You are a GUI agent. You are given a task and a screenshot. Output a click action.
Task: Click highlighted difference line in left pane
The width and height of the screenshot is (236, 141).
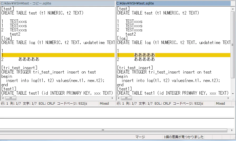[58, 55]
